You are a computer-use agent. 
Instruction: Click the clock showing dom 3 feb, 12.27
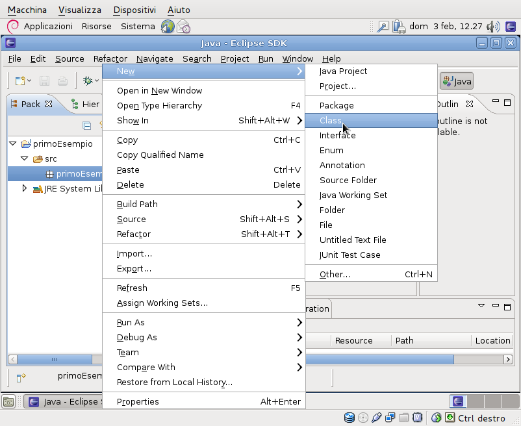click(446, 26)
